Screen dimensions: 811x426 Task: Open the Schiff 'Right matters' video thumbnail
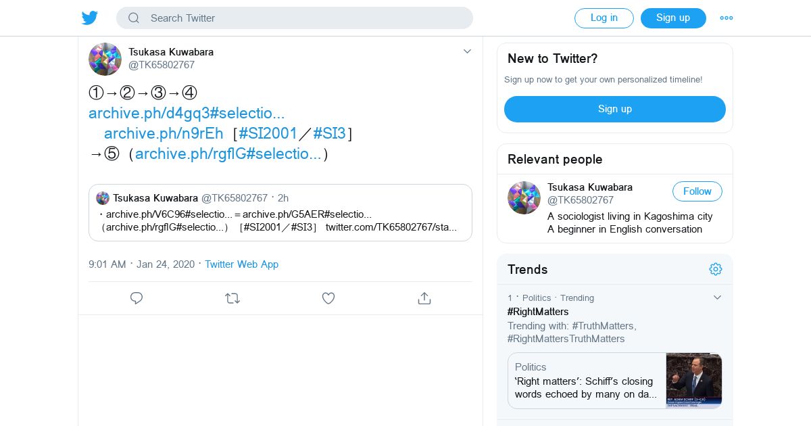693,381
